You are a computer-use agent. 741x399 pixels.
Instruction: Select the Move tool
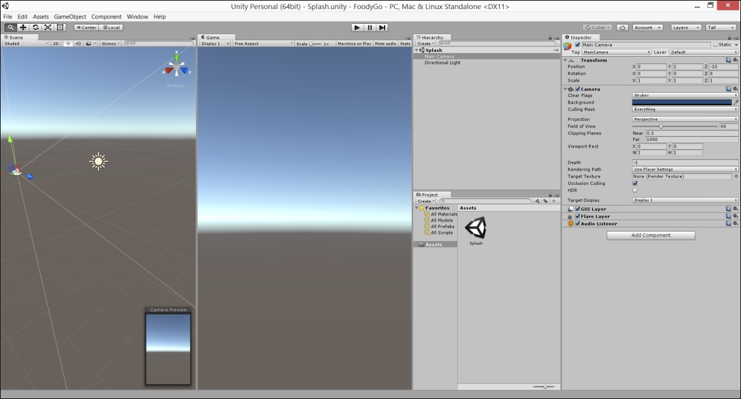tap(23, 27)
